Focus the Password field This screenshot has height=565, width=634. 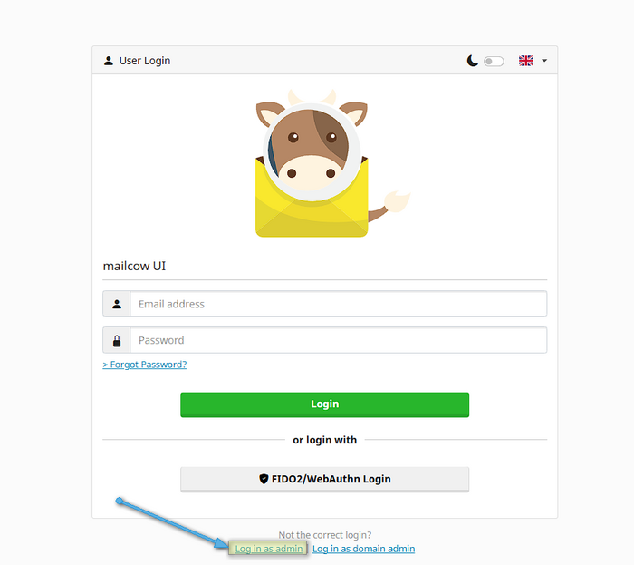[339, 340]
